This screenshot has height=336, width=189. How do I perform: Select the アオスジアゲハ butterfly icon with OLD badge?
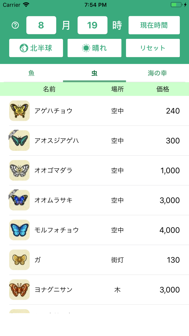(x=19, y=140)
